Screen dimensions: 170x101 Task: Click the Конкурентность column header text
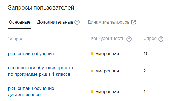108,39
